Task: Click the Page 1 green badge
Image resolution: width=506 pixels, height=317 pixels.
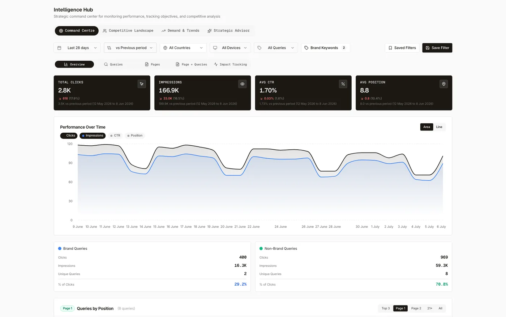Action: 67,308
